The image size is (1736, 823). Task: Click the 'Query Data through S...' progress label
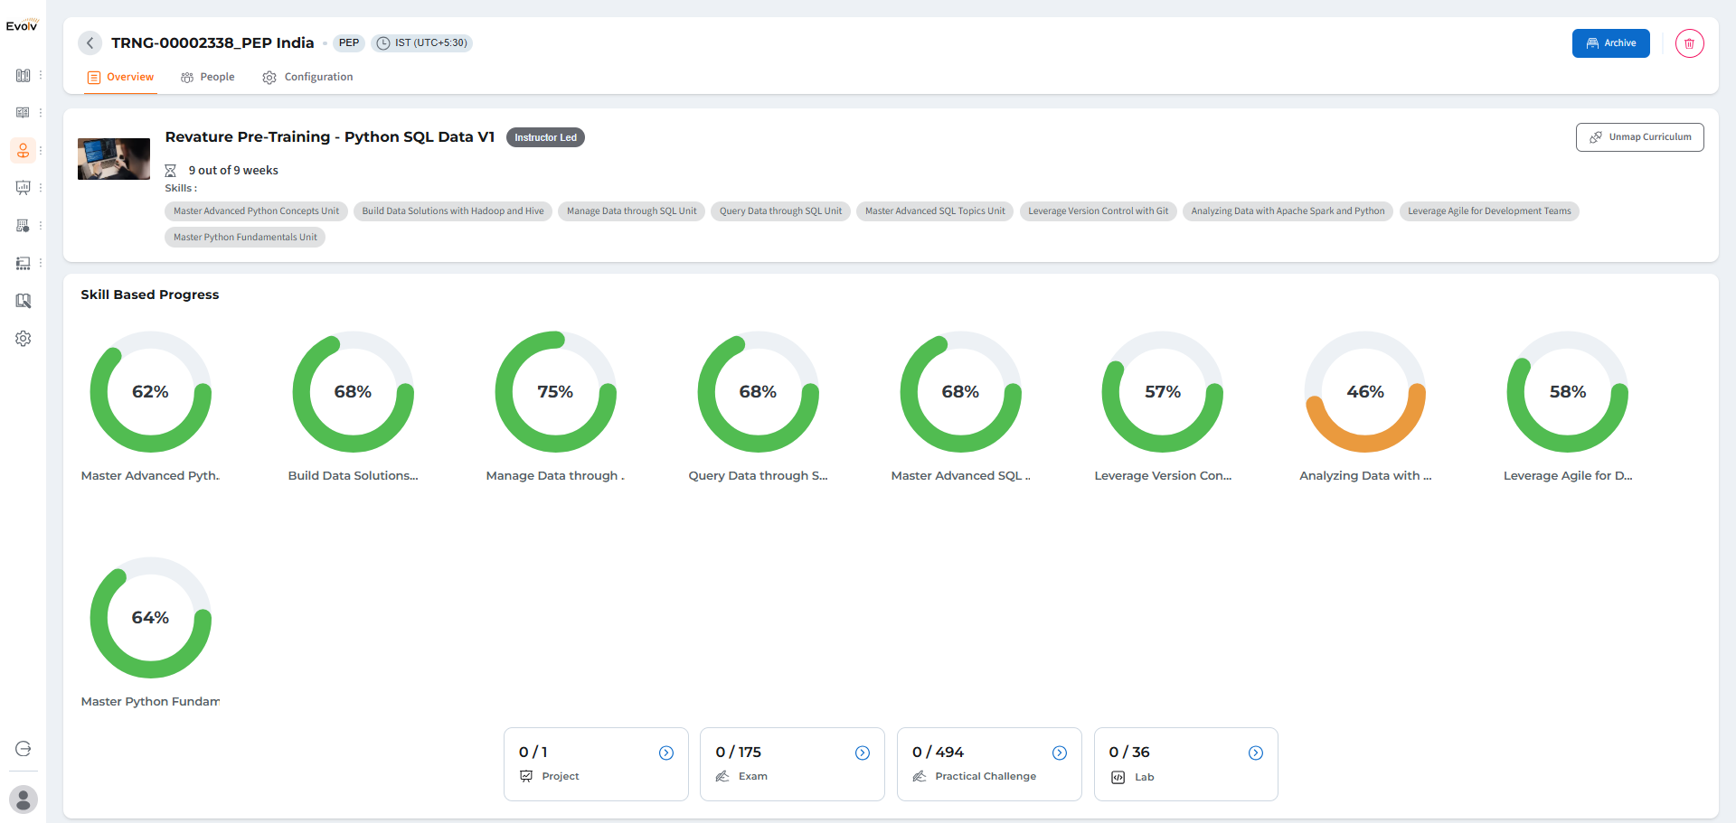pos(758,476)
